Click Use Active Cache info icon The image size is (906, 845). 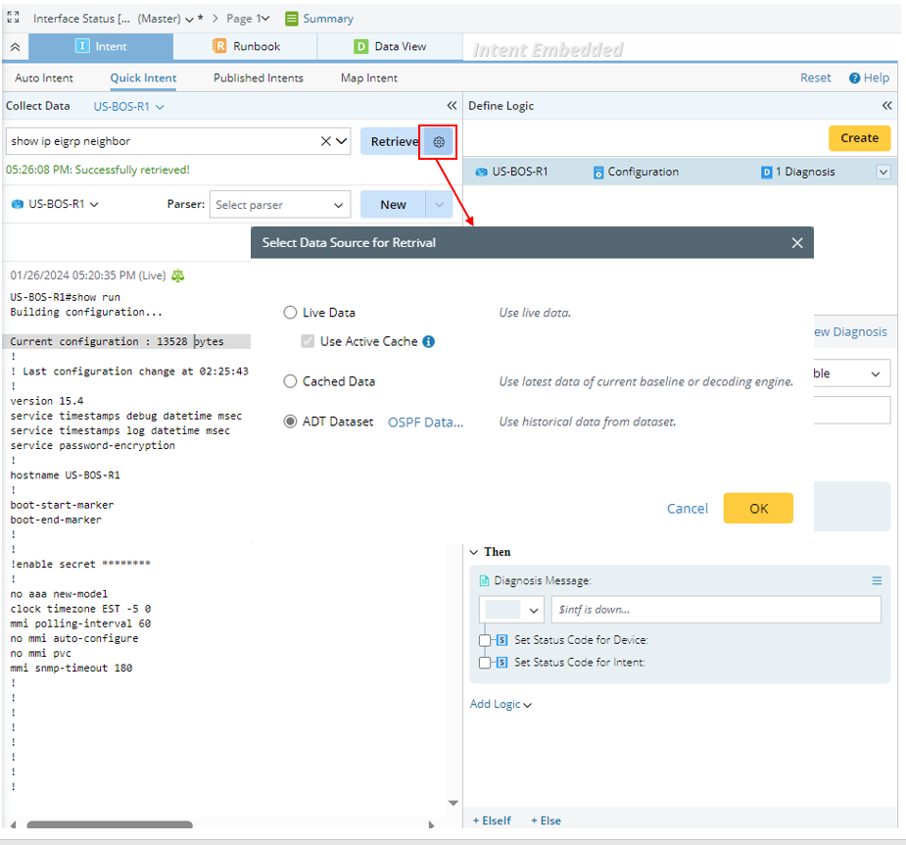click(428, 342)
